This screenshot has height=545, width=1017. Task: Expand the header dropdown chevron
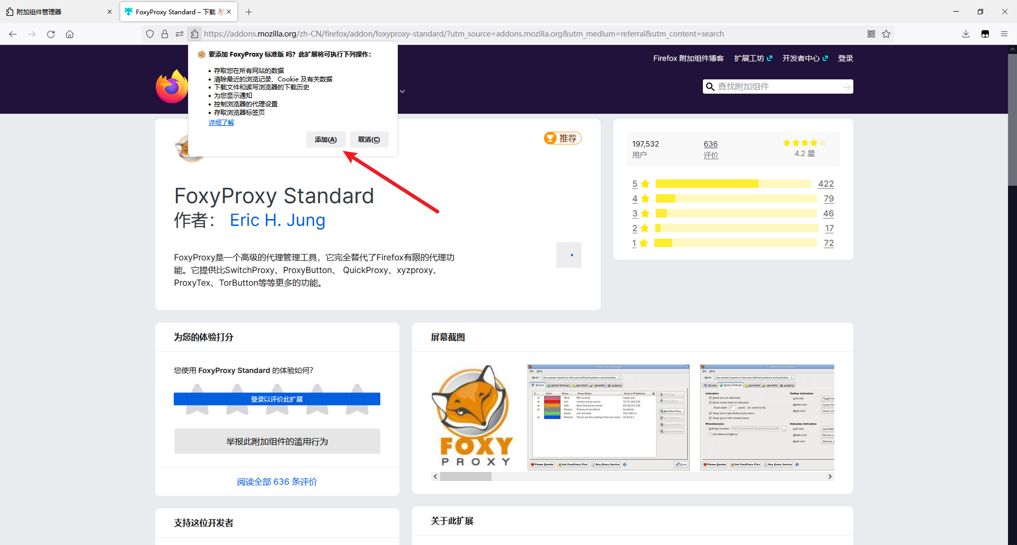[403, 92]
